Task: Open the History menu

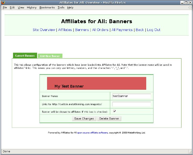Action: point(32,8)
